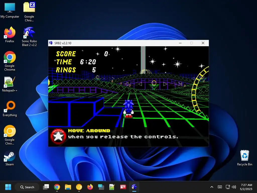Switch to Chrome in the taskbar
The image size is (257, 193).
(x=57, y=187)
